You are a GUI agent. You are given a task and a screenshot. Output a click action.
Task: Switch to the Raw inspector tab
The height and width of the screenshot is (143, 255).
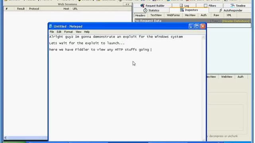(216, 15)
